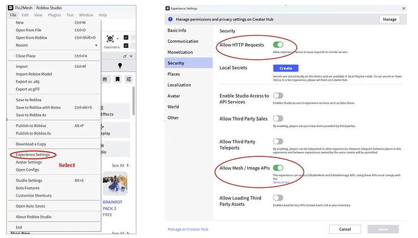Toggle Allow Third Party Sales switch
This screenshot has height=238, width=418.
click(278, 119)
